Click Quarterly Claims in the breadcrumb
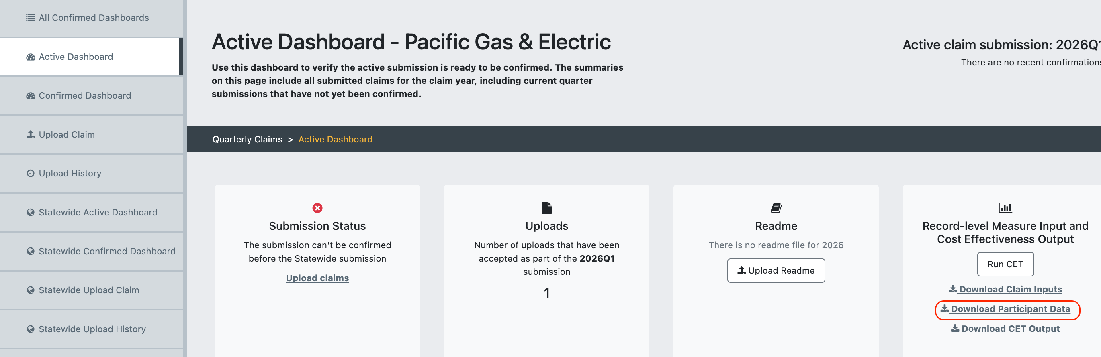 coord(247,140)
